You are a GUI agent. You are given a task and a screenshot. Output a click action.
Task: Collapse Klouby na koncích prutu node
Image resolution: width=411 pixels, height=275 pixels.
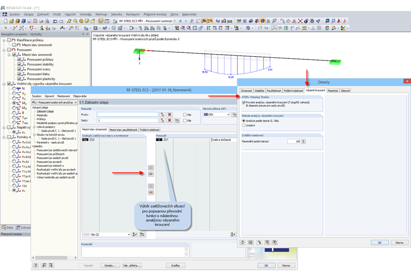[34, 135]
